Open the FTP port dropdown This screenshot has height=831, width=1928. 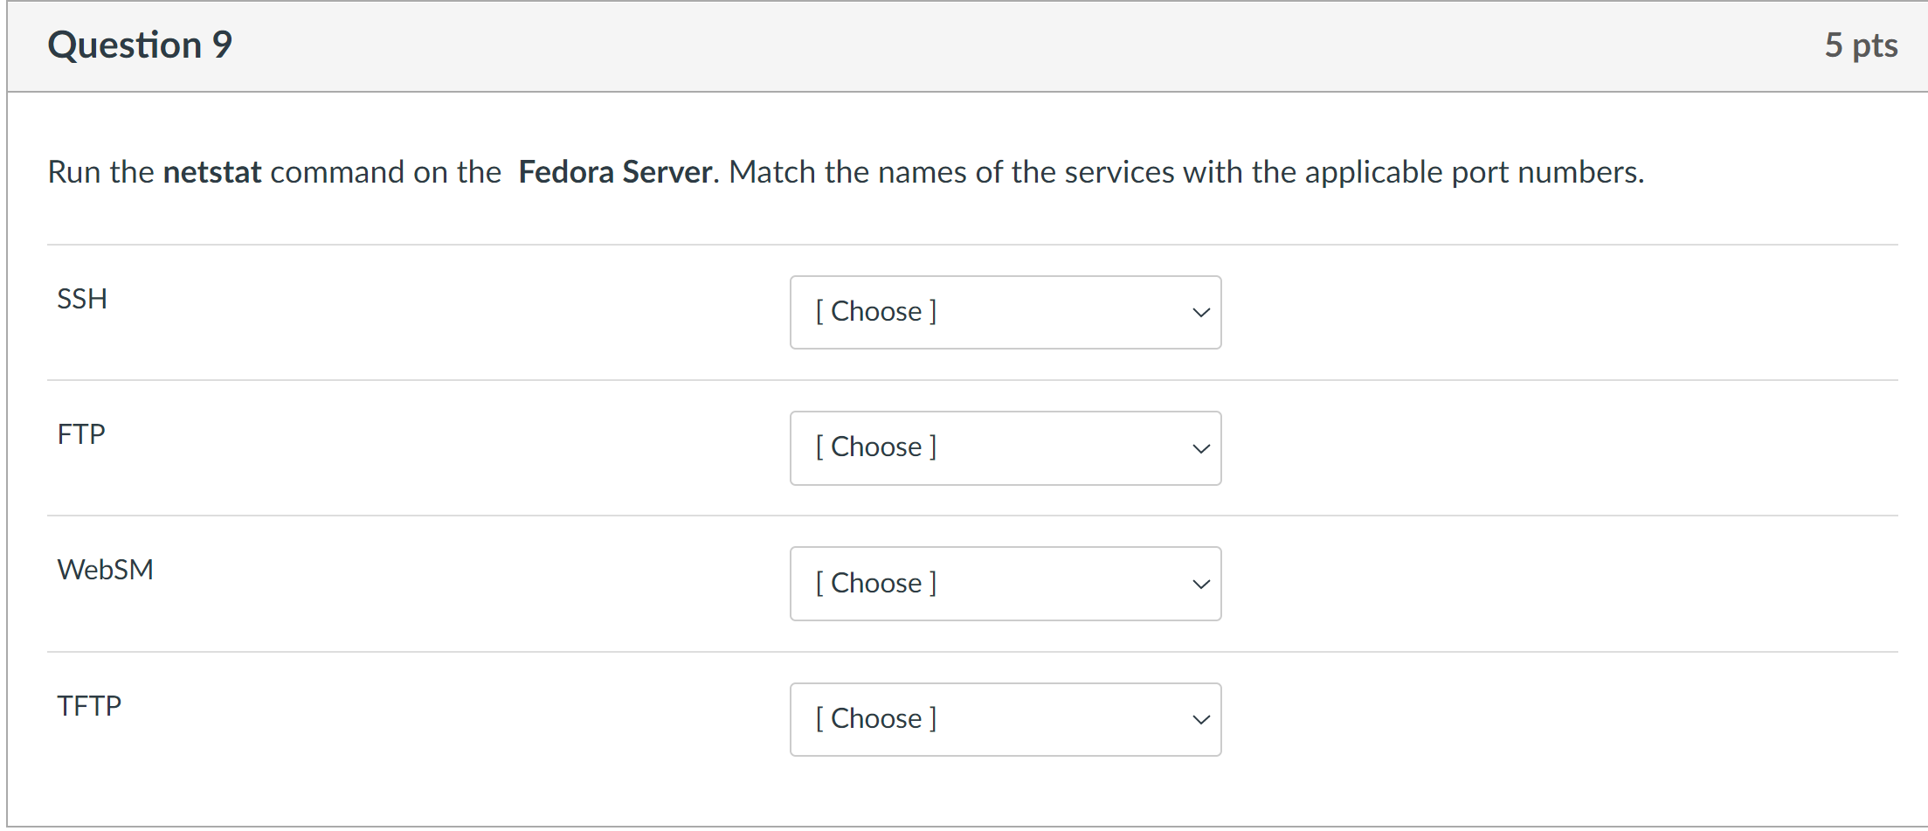[1005, 448]
